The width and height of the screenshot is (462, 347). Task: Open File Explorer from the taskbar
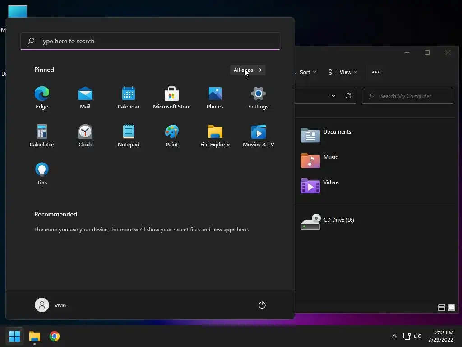34,336
